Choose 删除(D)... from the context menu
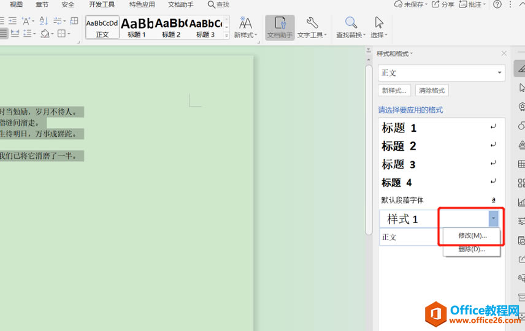Viewport: 525px width, 331px height. 472,249
